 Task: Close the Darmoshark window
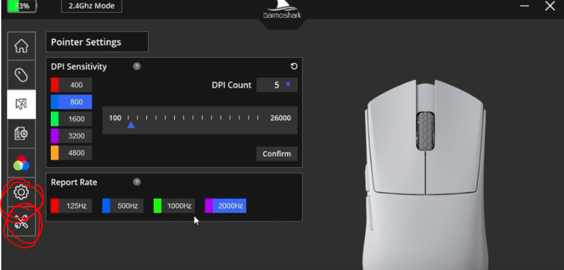[550, 6]
